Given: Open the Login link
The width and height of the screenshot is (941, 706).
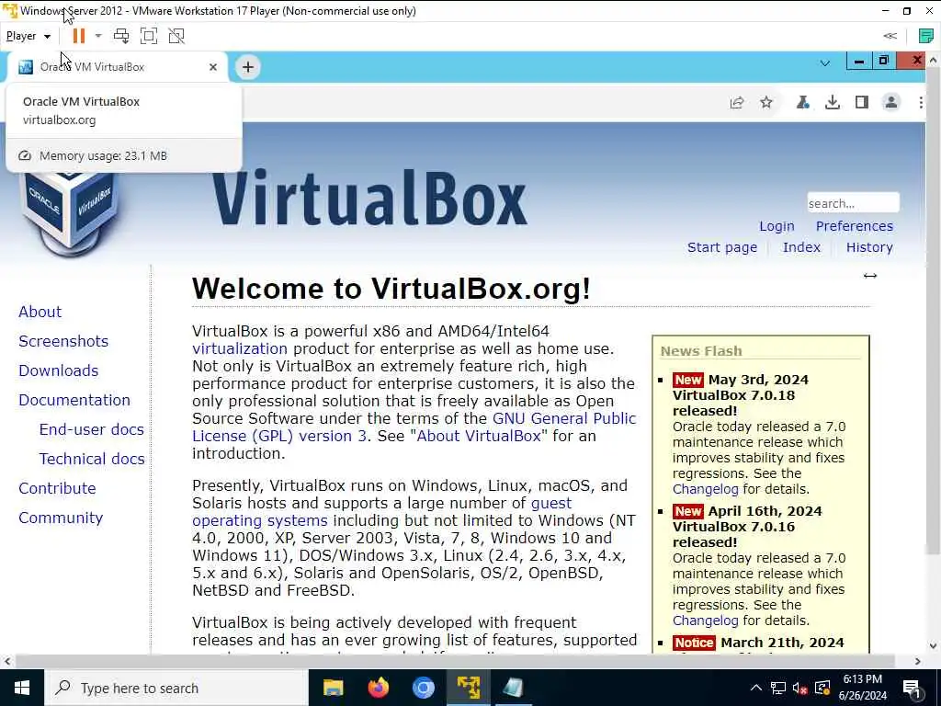Looking at the screenshot, I should 777,226.
